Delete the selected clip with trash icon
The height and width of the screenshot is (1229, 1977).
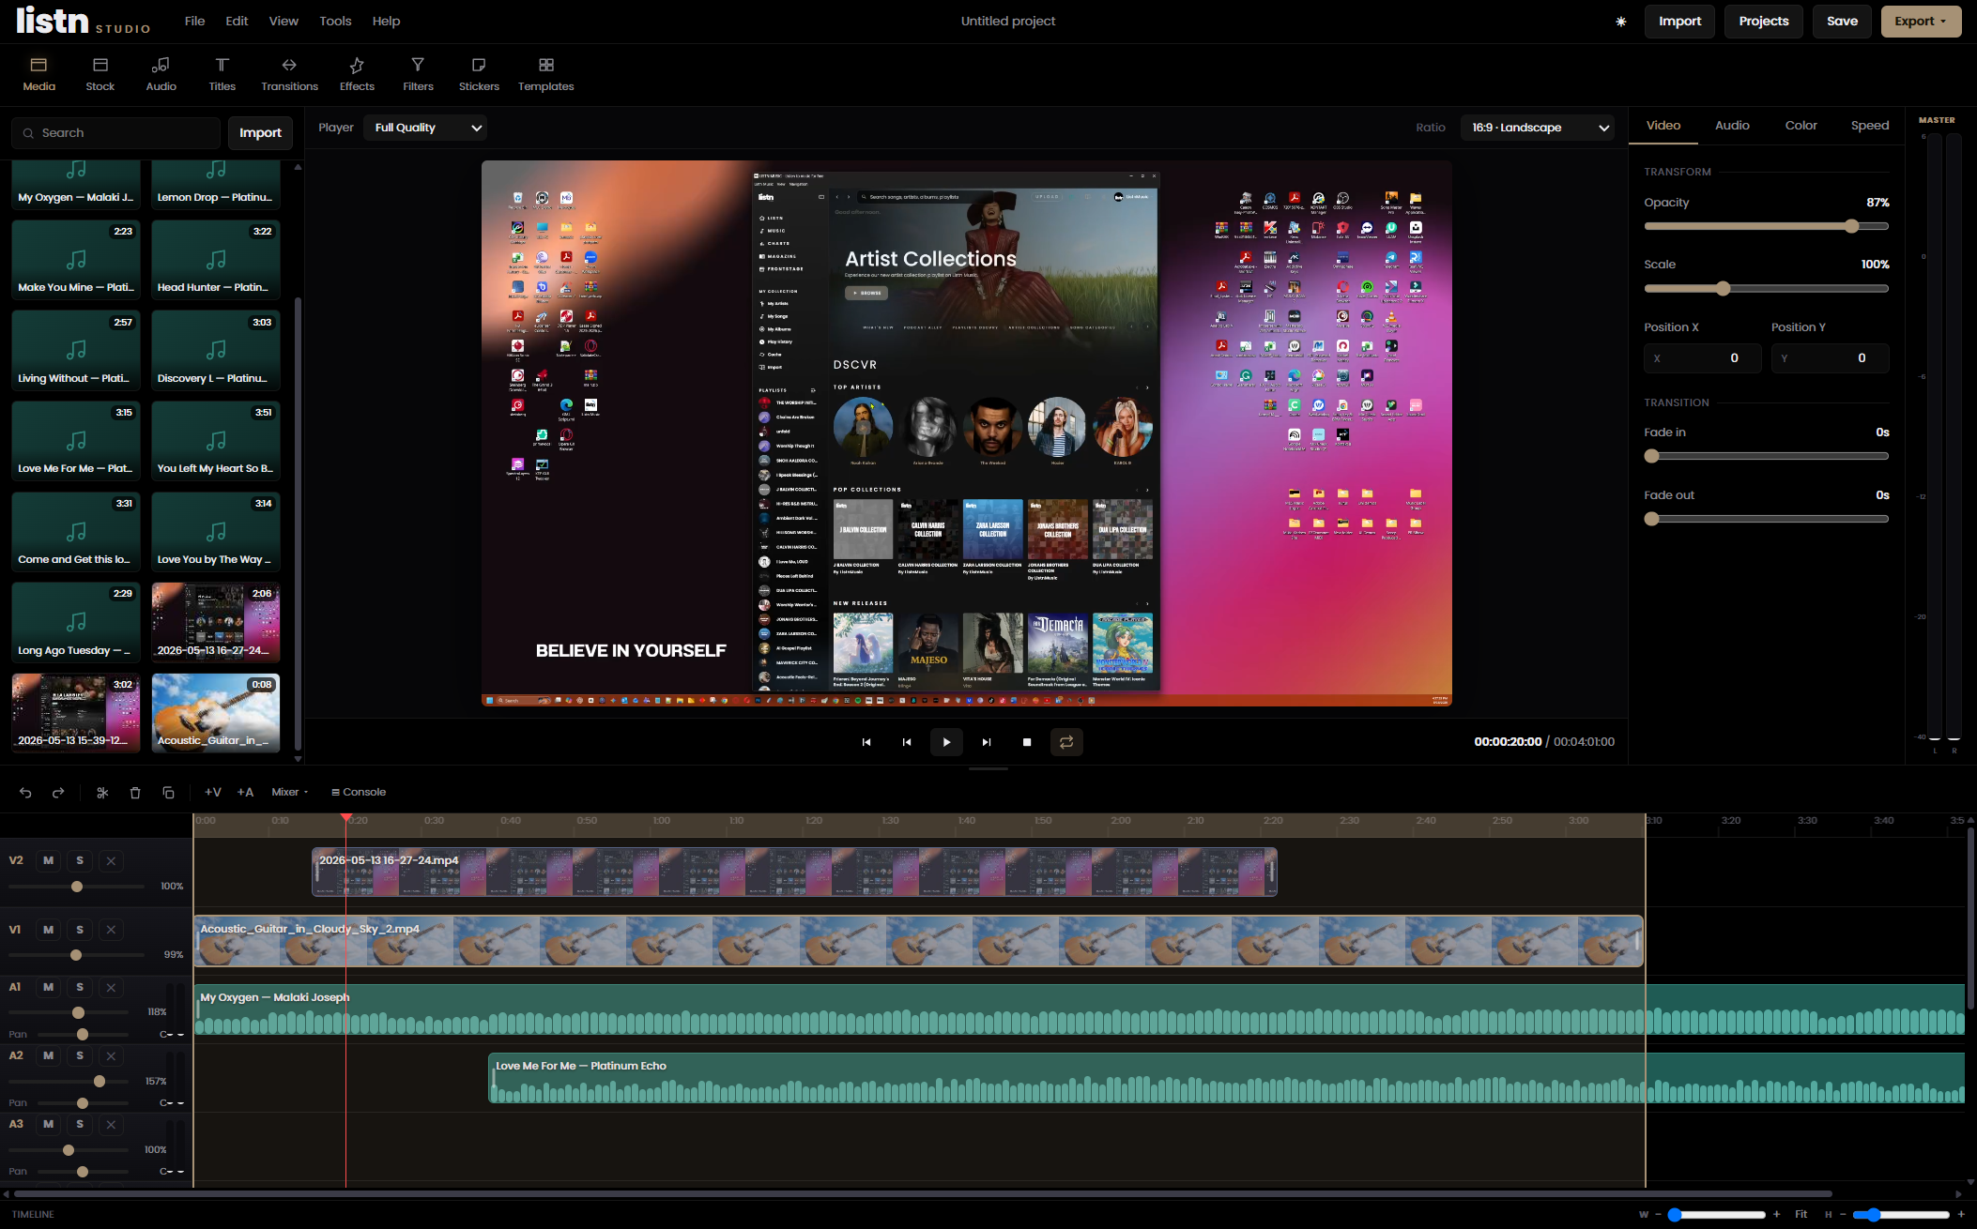(x=135, y=793)
